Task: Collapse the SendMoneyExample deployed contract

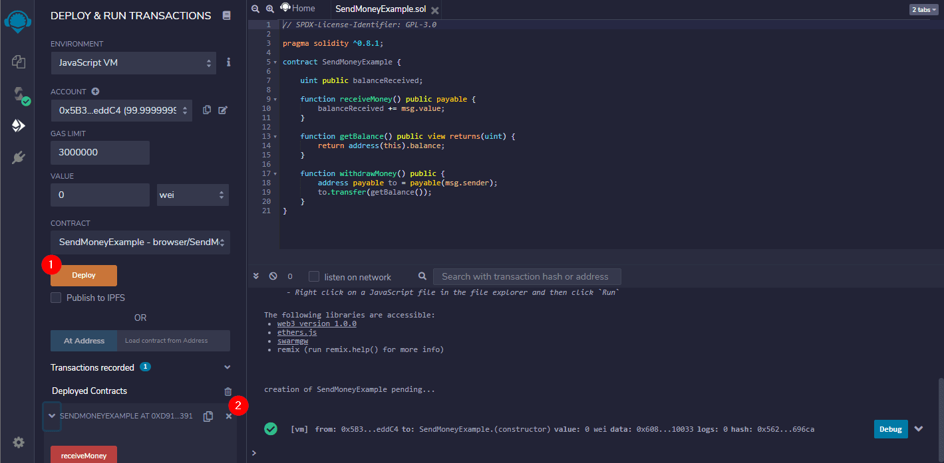Action: (x=52, y=416)
